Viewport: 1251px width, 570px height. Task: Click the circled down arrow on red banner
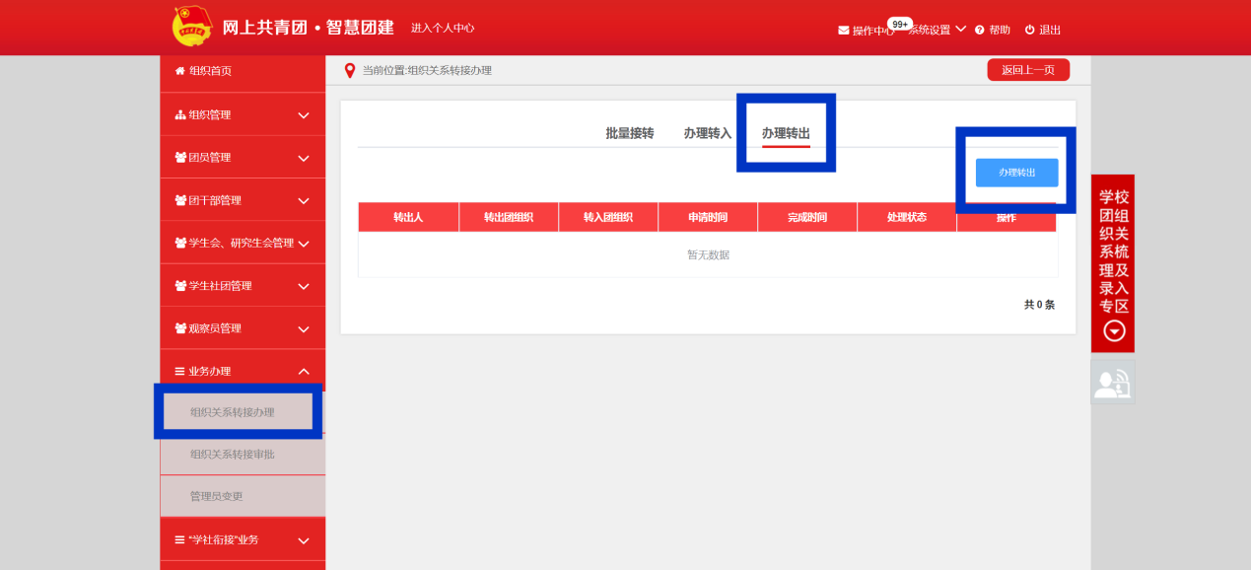pos(1113,331)
